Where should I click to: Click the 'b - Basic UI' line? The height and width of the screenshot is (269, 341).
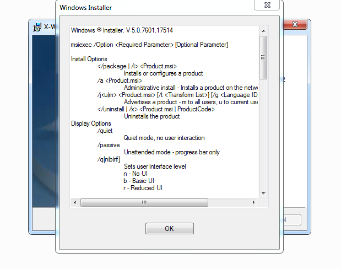[139, 181]
